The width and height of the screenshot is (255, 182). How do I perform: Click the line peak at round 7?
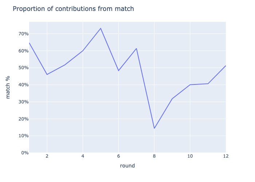(x=136, y=48)
